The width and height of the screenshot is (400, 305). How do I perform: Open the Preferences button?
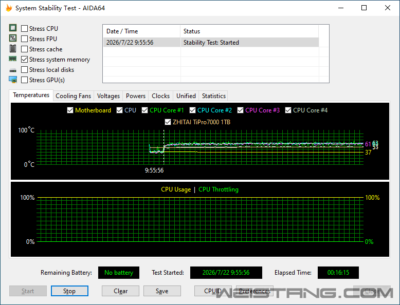click(x=254, y=291)
